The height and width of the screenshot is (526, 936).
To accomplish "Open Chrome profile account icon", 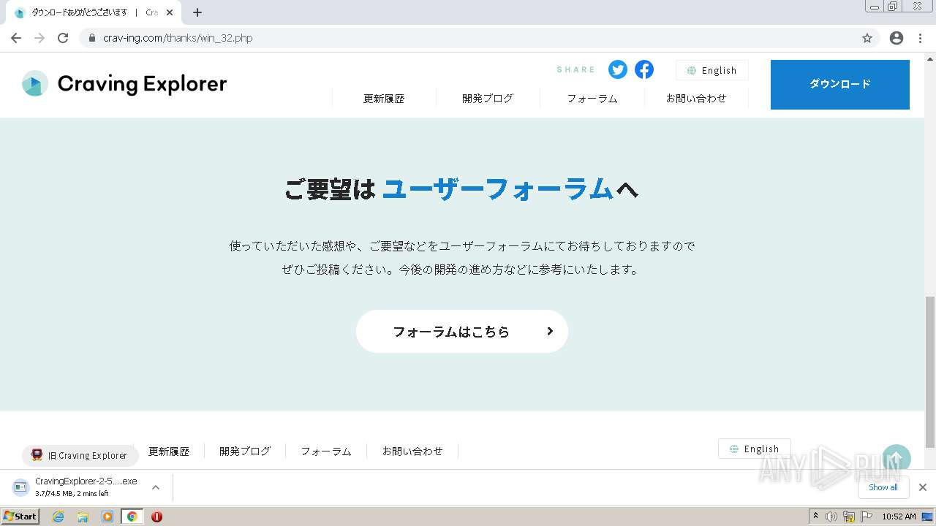I will click(897, 38).
